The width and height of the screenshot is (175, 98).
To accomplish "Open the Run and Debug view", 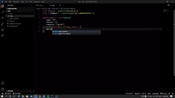I will 3,24.
